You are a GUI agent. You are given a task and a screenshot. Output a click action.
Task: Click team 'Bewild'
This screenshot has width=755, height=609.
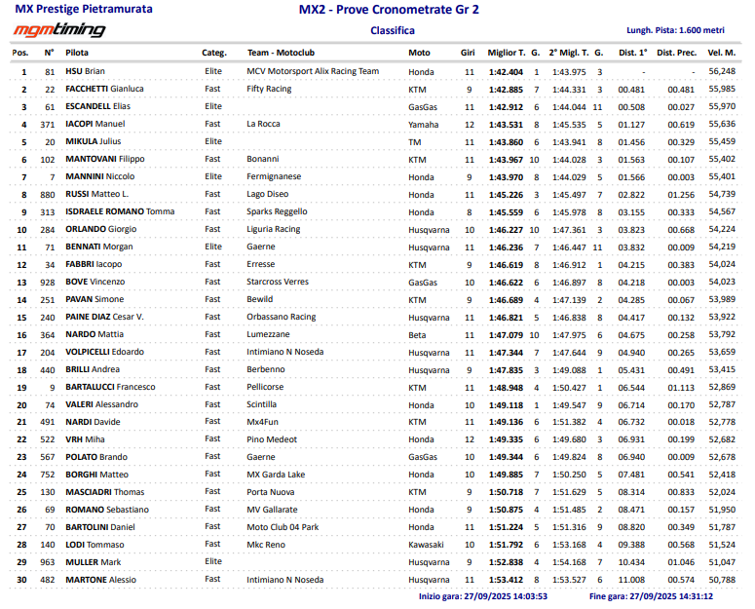coord(260,299)
